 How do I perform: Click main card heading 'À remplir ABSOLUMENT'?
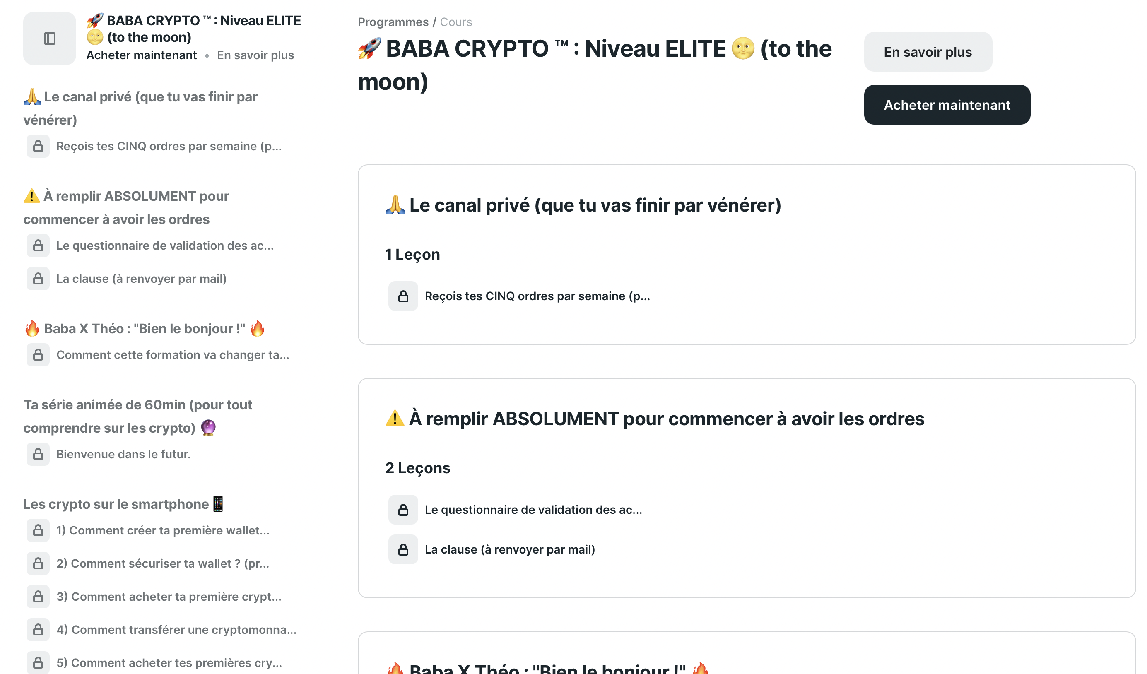(666, 419)
